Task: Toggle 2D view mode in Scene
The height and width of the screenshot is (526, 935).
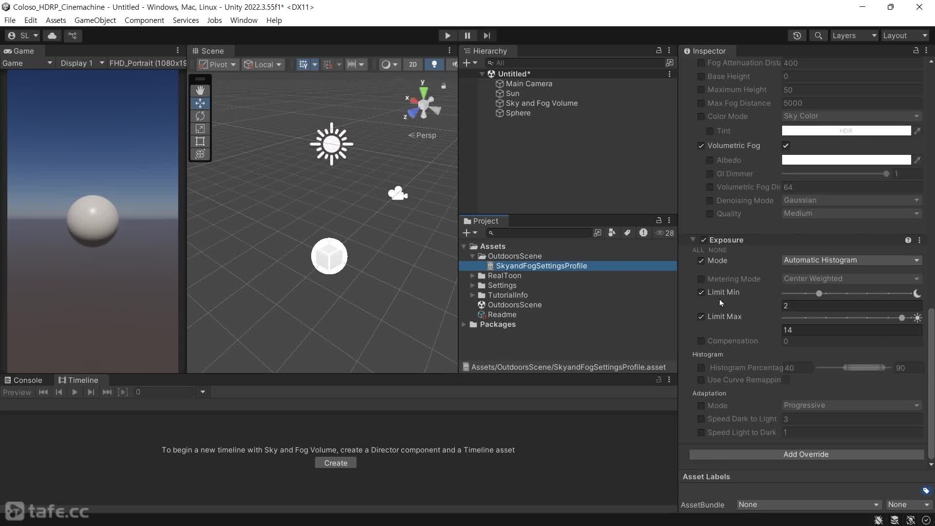Action: click(x=412, y=64)
